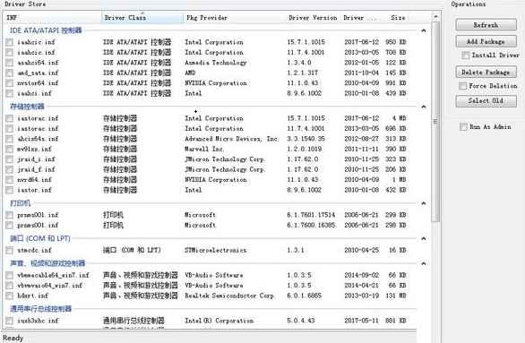The height and width of the screenshot is (343, 525).
Task: Click the vertical scrollbar thumb
Action: point(435,122)
